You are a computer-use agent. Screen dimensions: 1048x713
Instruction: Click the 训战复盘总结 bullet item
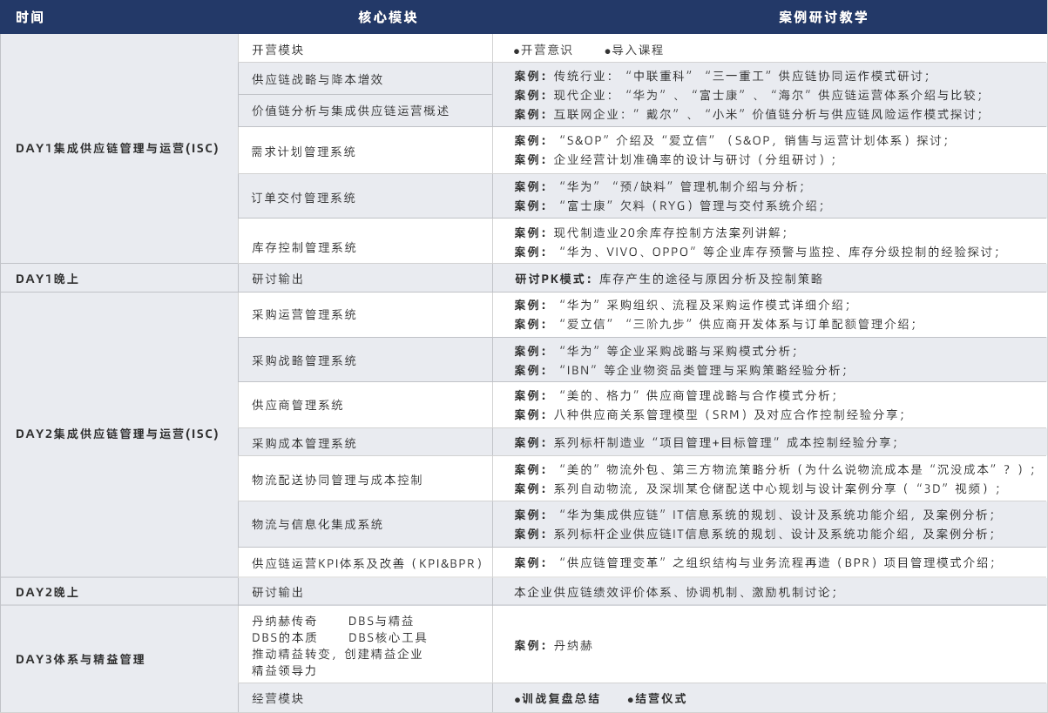(557, 698)
